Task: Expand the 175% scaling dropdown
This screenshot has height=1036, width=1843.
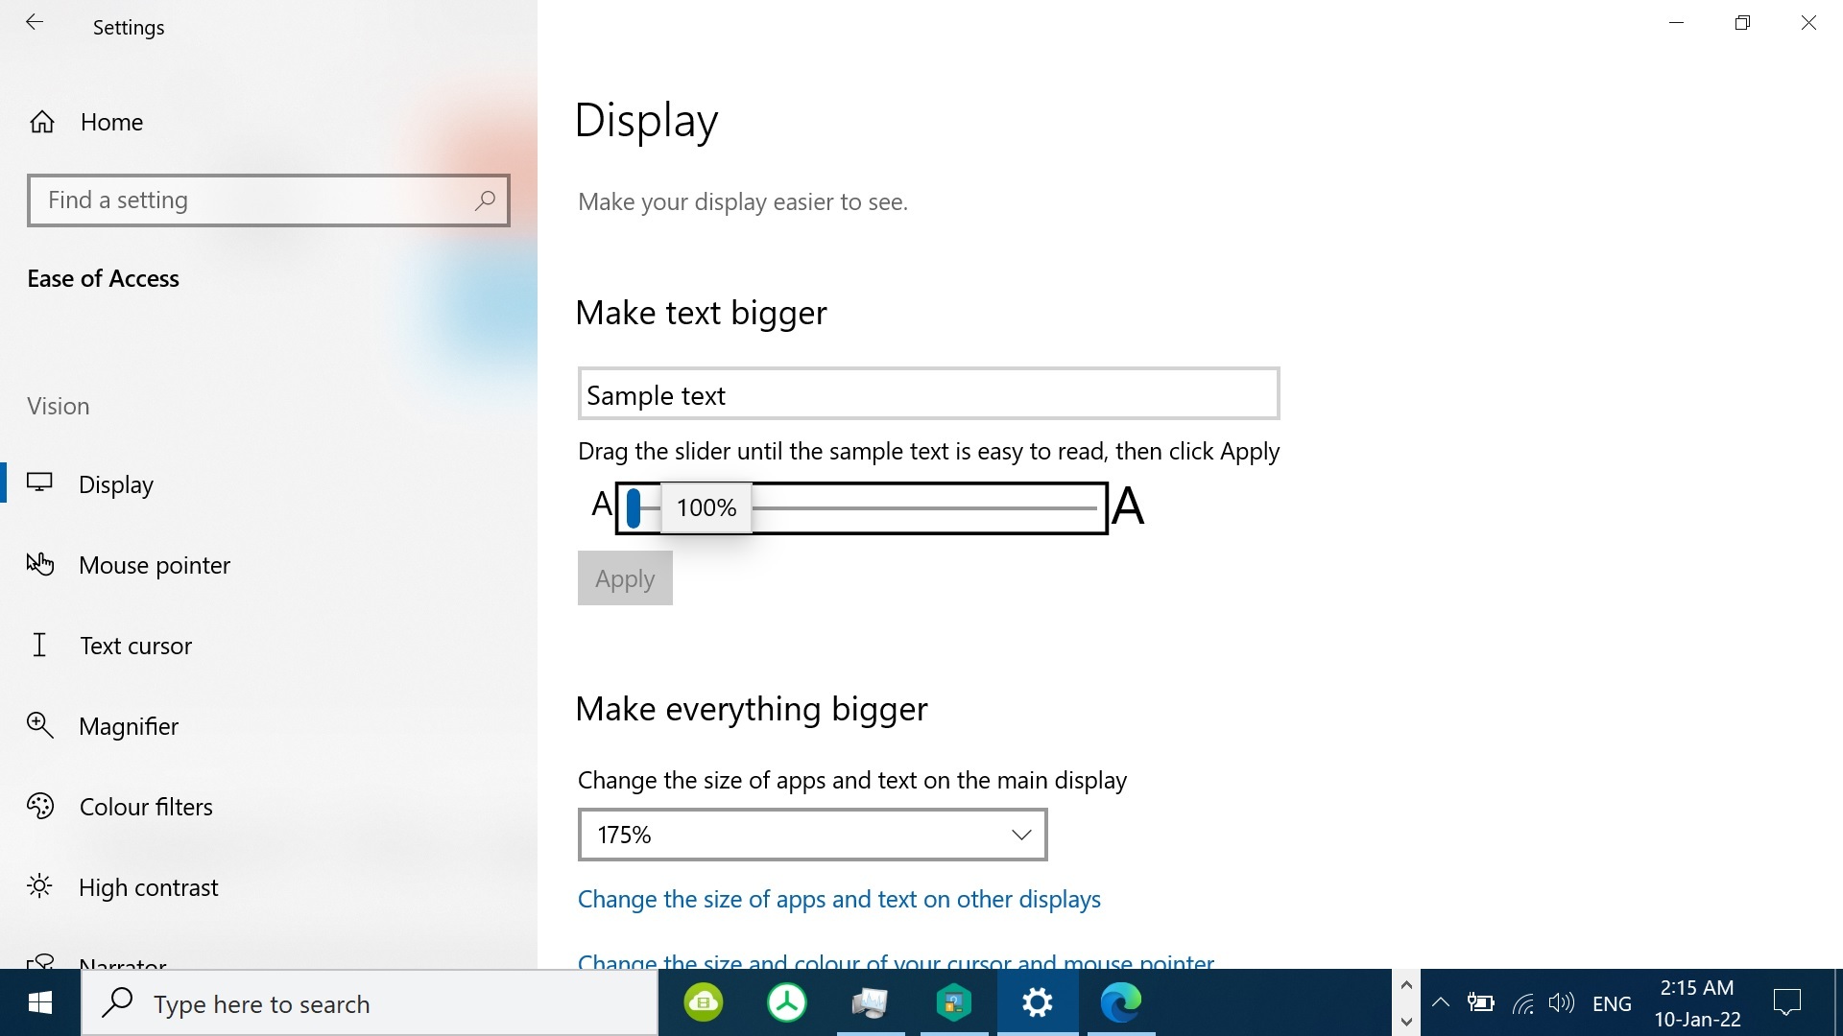Action: coord(812,835)
